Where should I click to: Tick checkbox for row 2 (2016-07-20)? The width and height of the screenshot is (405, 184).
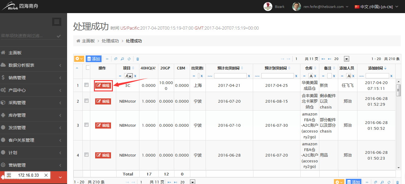point(86,101)
